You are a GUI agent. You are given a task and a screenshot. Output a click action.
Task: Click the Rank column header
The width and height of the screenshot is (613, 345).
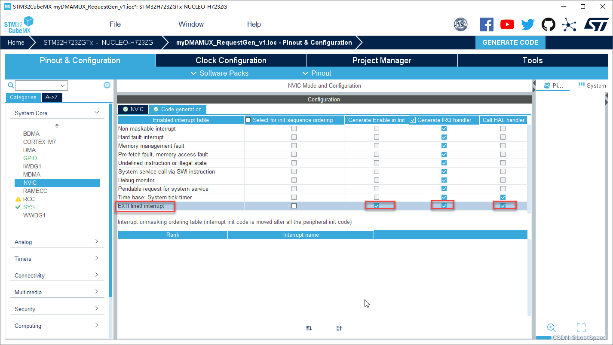(173, 235)
